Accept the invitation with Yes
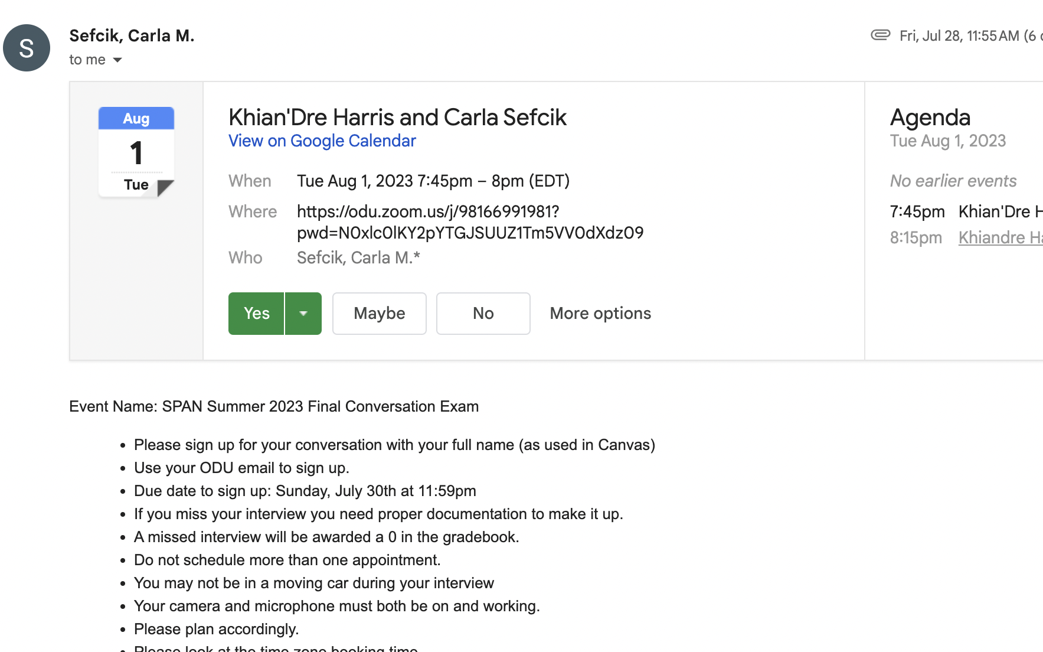1043x652 pixels. 256,314
